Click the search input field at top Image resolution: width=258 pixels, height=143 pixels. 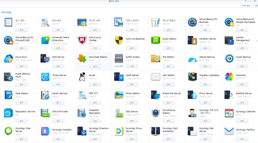(119, 5)
